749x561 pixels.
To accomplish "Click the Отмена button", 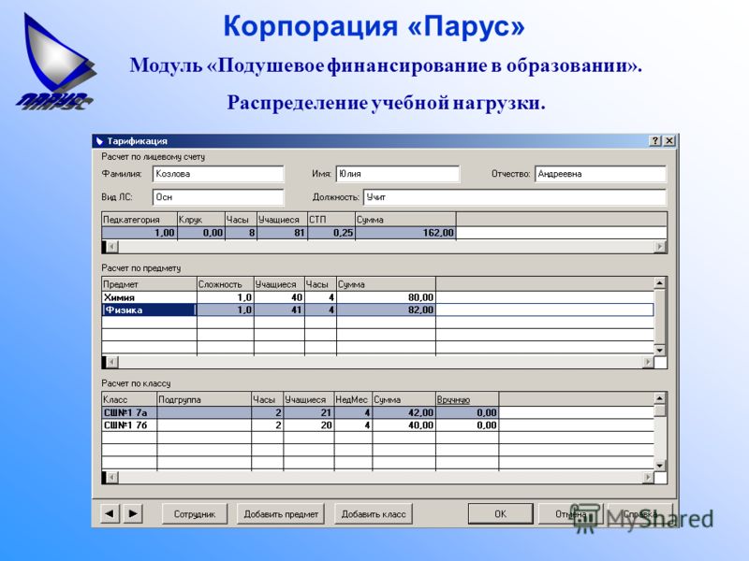I will point(570,513).
